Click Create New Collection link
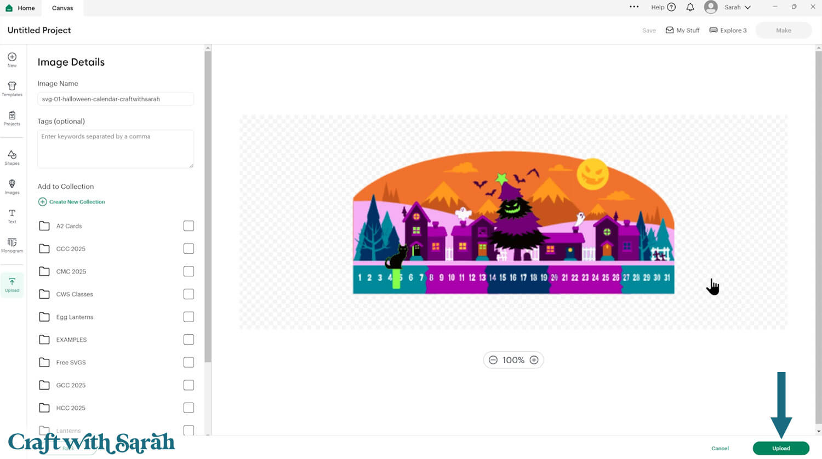 (71, 202)
